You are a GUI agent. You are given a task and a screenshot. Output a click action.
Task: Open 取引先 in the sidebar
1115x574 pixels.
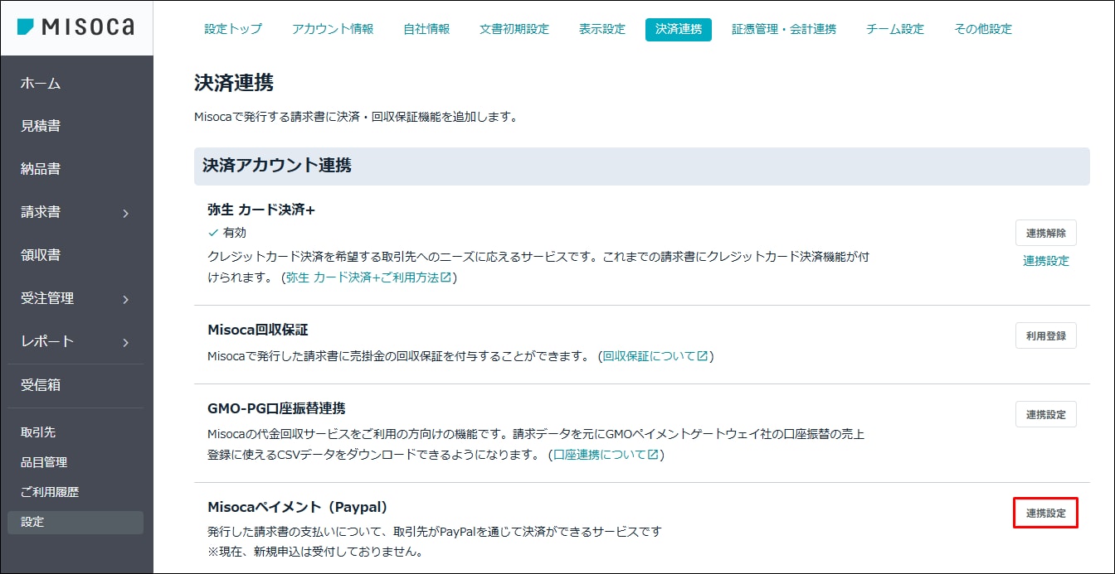38,432
